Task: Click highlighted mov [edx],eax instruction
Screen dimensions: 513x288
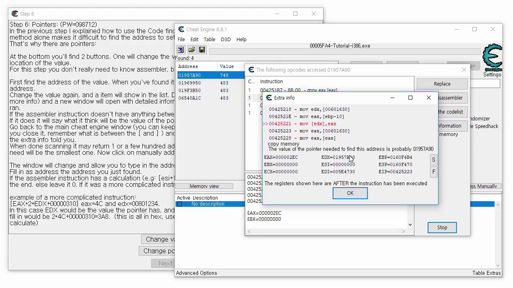Action: pyautogui.click(x=303, y=124)
